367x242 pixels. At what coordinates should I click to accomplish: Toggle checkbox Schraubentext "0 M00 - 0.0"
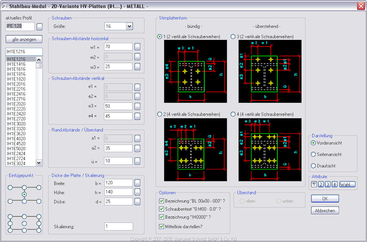click(x=161, y=209)
